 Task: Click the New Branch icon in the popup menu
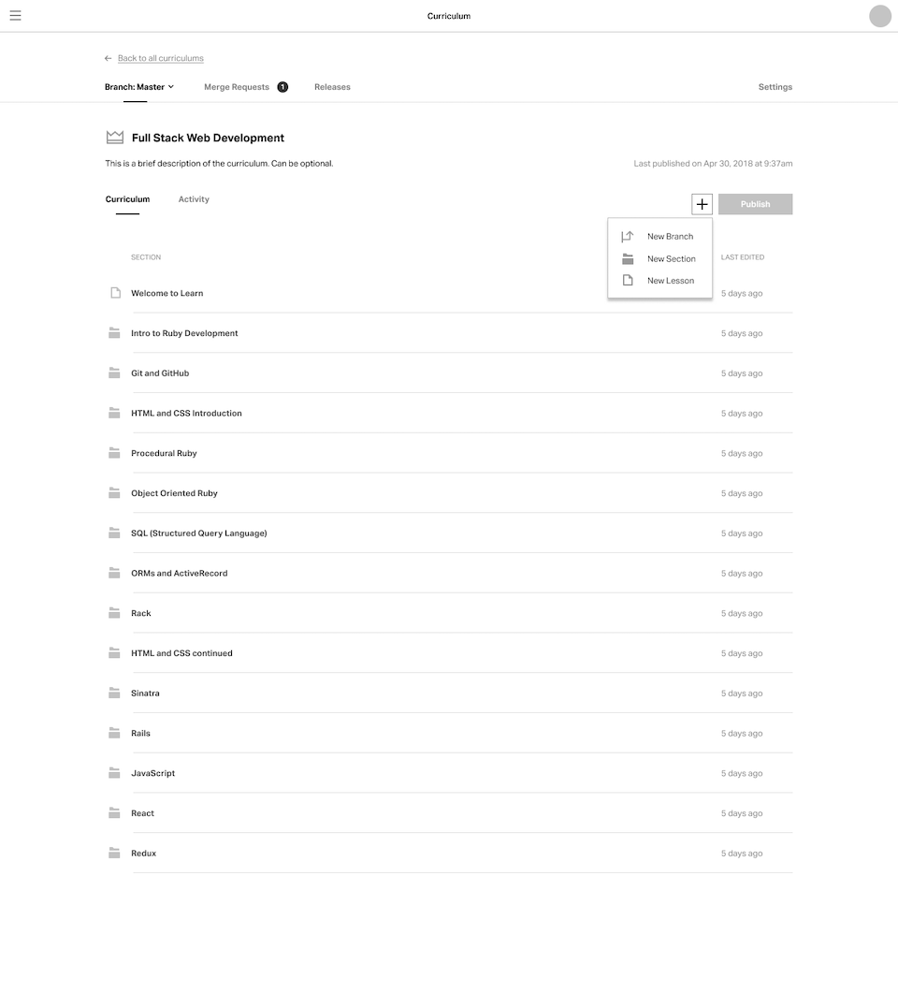click(627, 236)
